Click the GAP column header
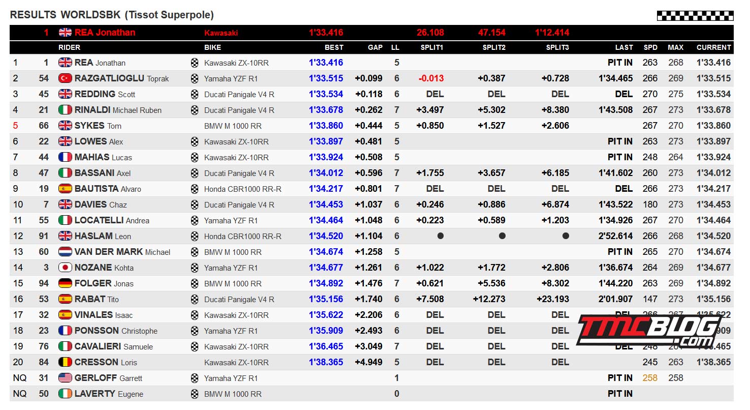The width and height of the screenshot is (750, 410). point(375,47)
